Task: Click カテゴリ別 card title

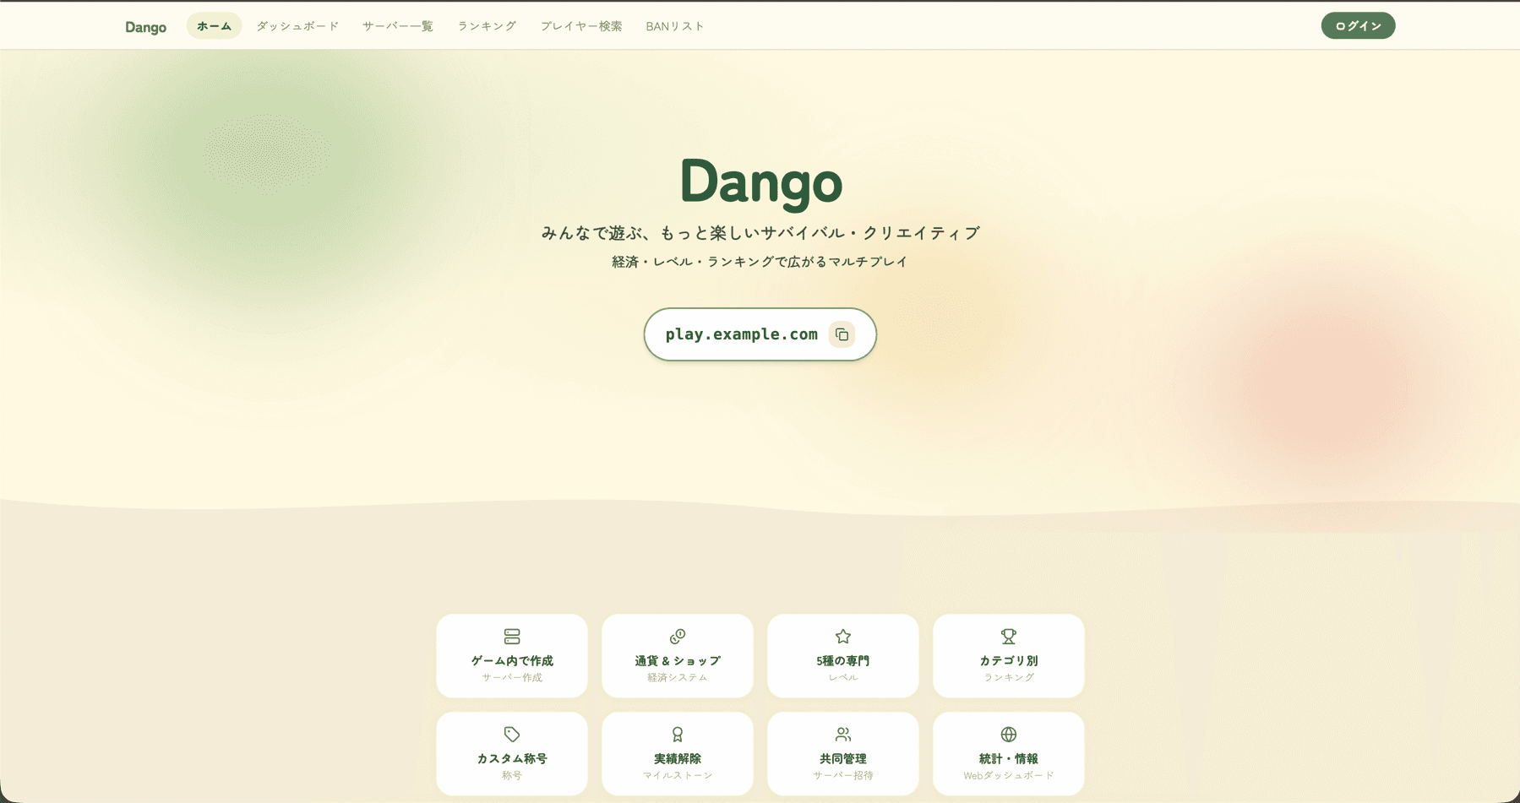Action: pyautogui.click(x=1009, y=661)
